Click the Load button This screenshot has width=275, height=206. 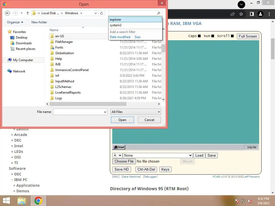coord(199,155)
